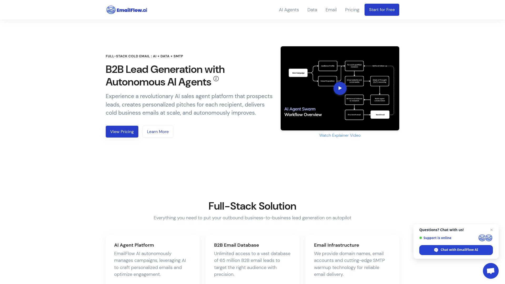This screenshot has width=505, height=284.
Task: Select the AI Agents navigation menu item
Action: coord(289,10)
